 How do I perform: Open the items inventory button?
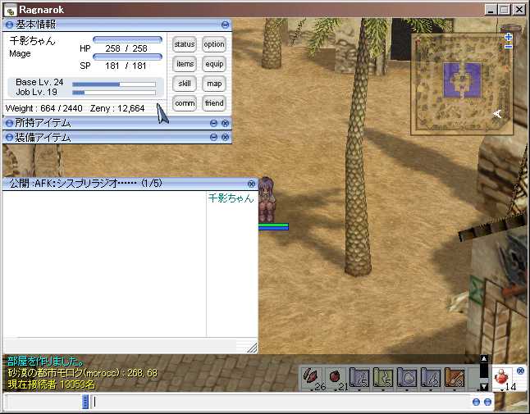click(185, 64)
